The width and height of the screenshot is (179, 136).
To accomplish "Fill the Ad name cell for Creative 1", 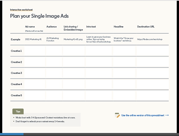I will [35, 51].
